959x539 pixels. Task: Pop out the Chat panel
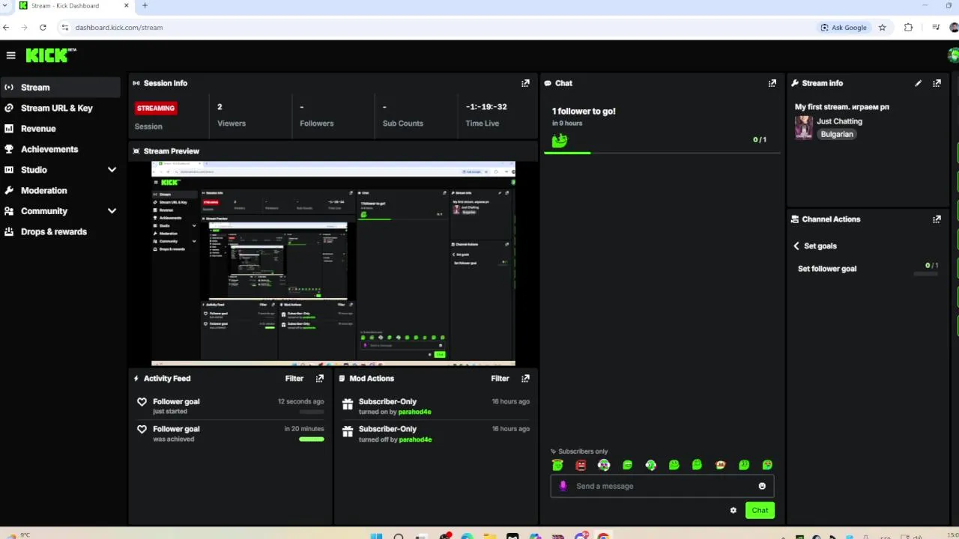(x=772, y=83)
